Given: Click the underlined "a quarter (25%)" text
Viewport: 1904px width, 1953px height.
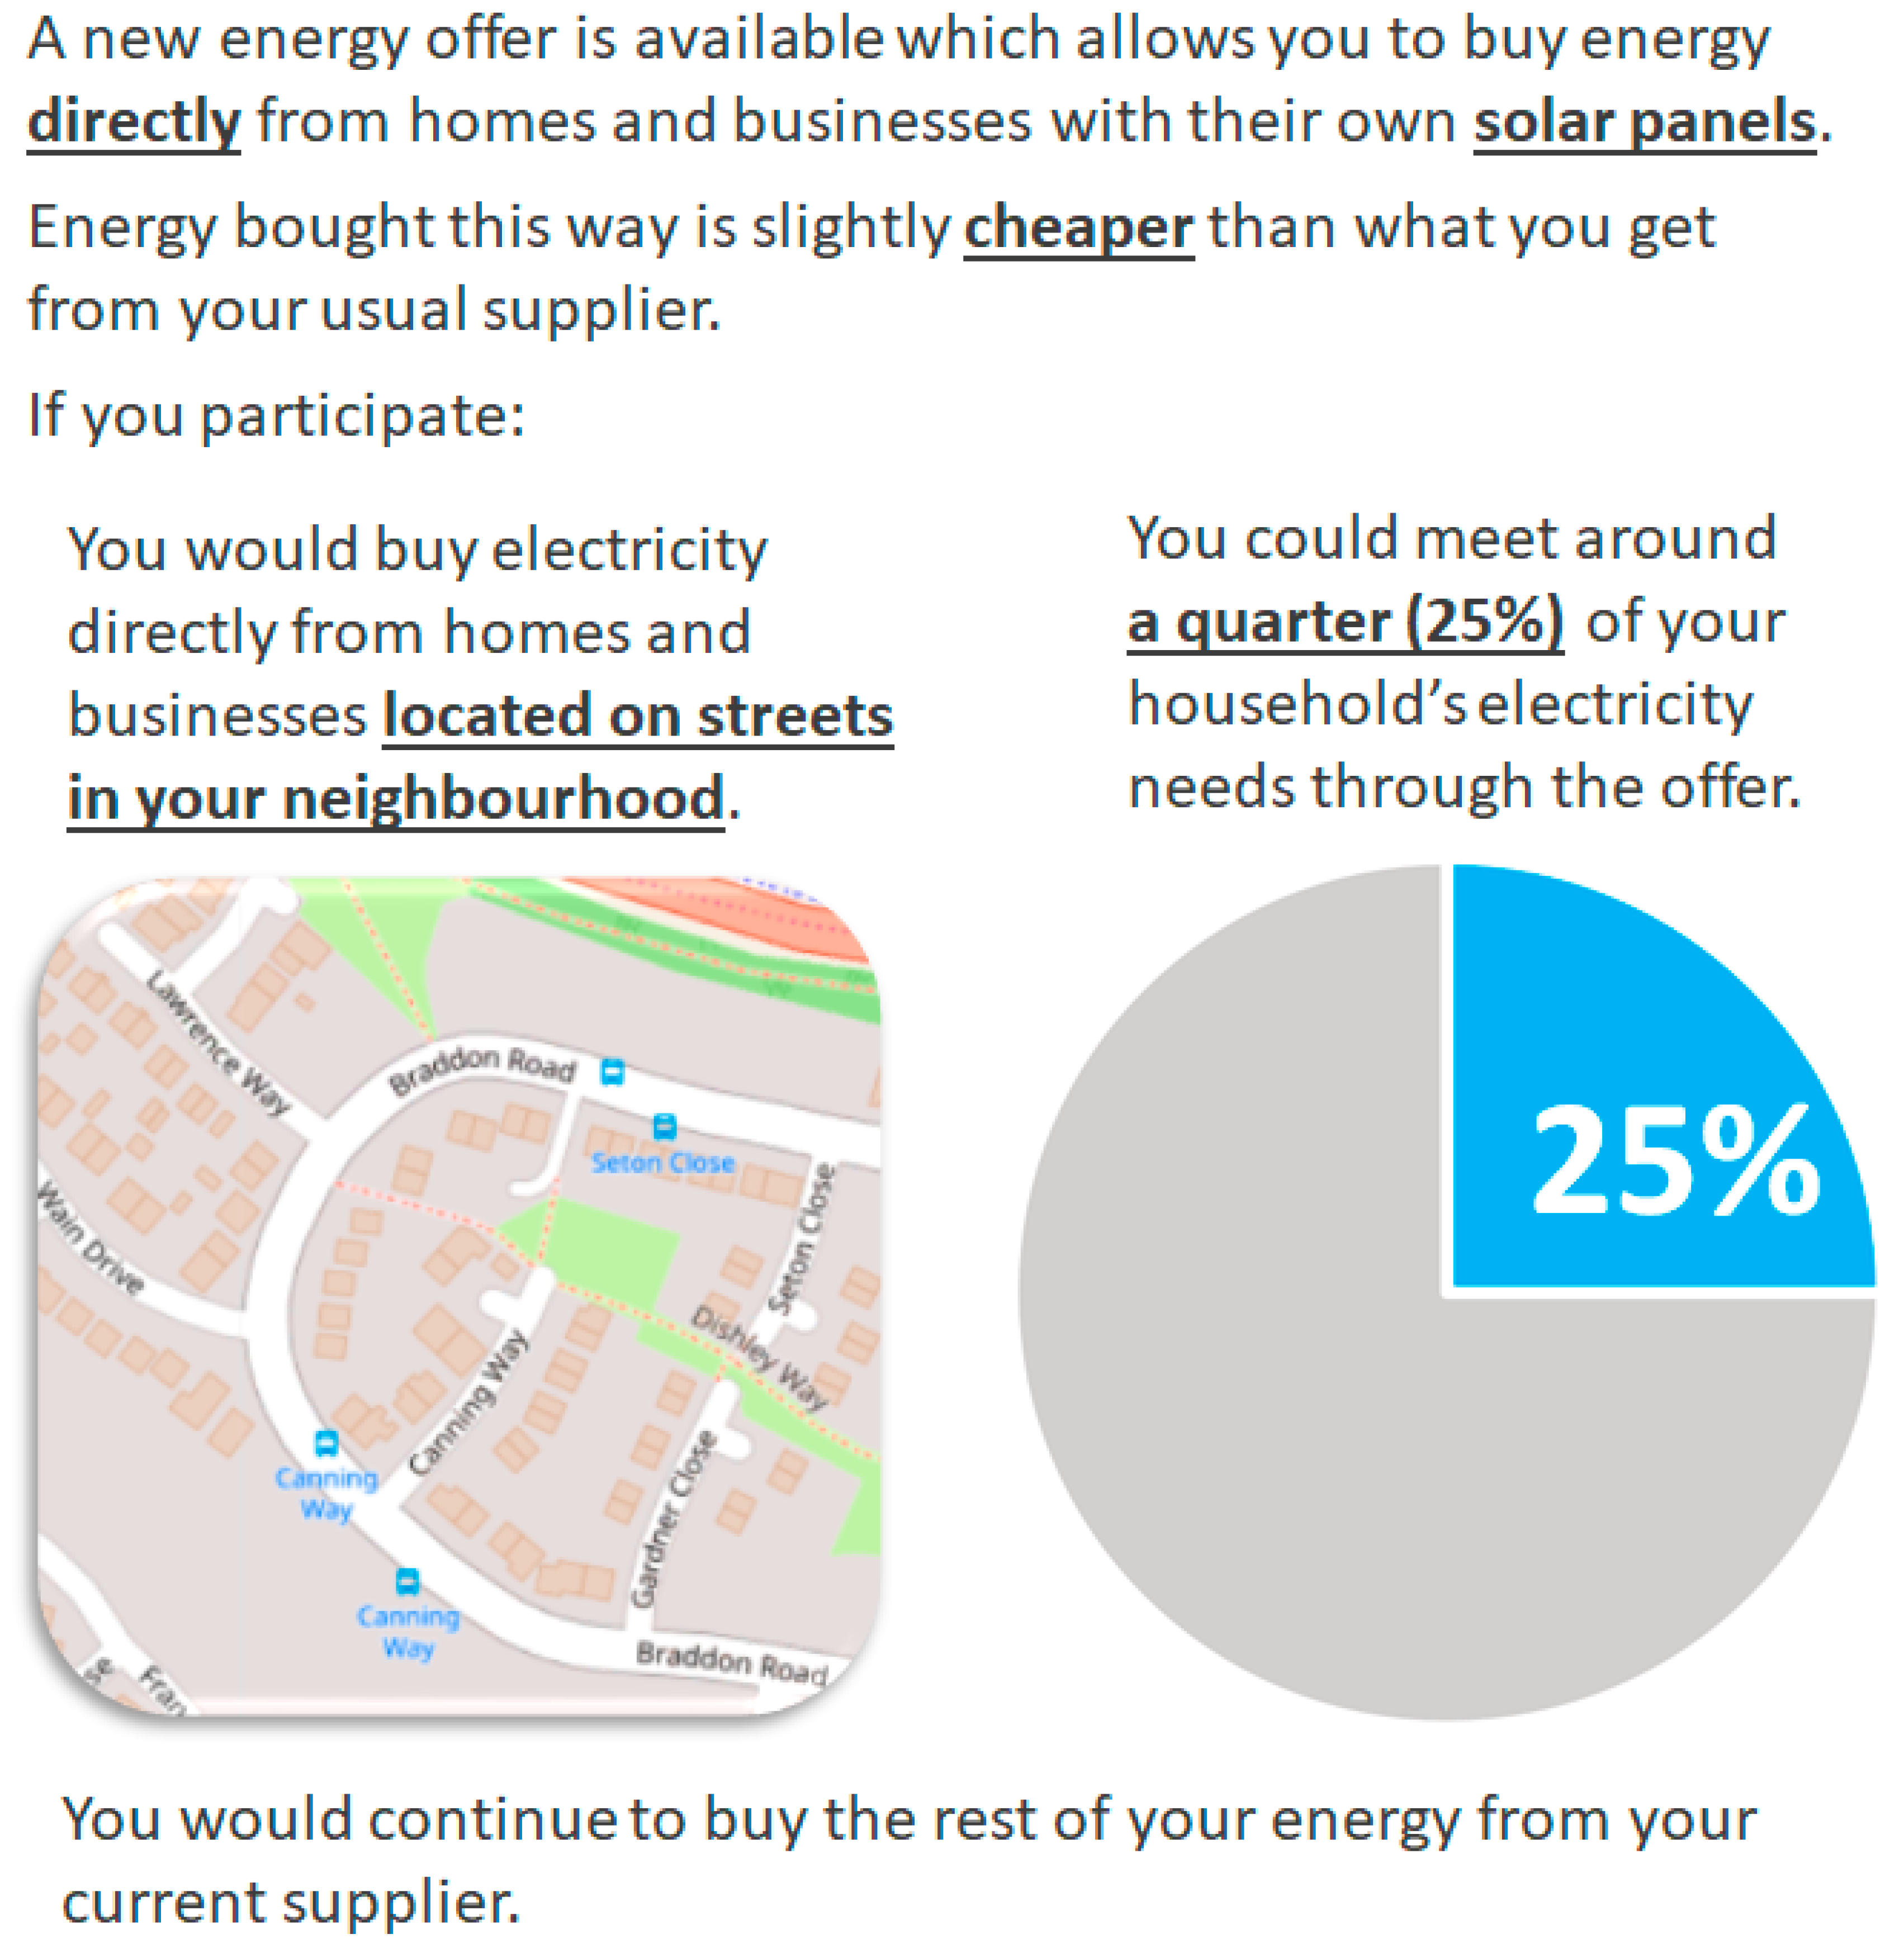Looking at the screenshot, I should pos(1345,622).
